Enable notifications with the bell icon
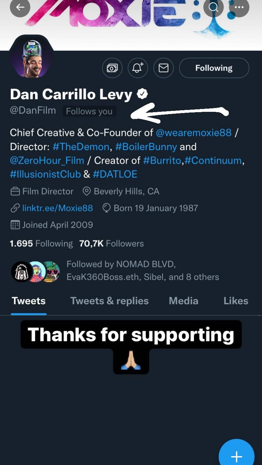The image size is (262, 465). point(138,68)
